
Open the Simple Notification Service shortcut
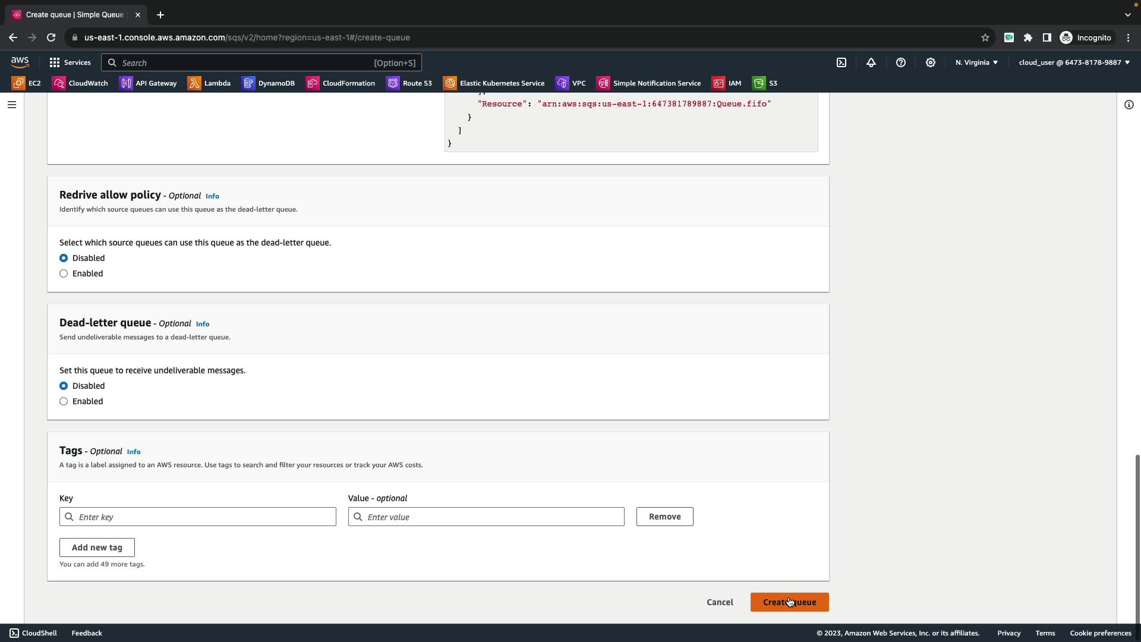(x=649, y=83)
